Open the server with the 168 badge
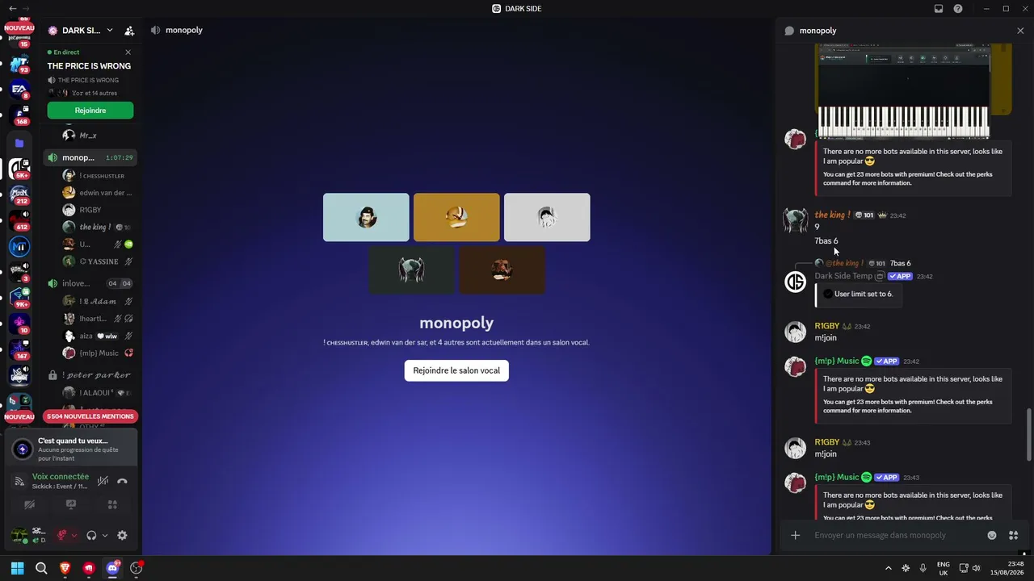The image size is (1034, 581). [19, 115]
